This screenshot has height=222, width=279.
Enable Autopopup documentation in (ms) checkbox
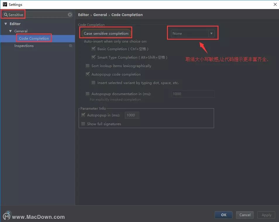click(87, 94)
